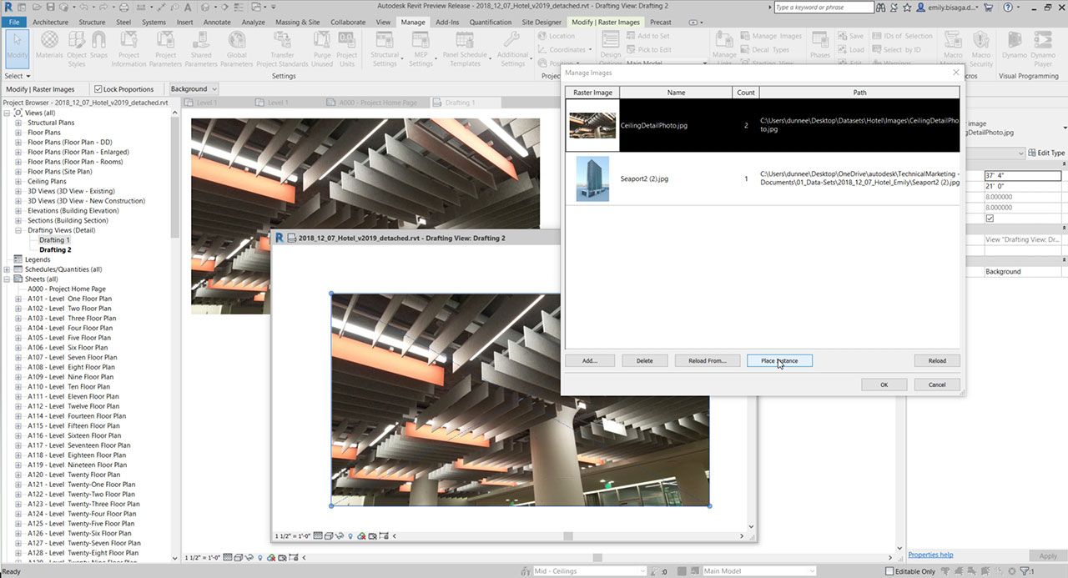Click Purge Unused

click(322, 48)
